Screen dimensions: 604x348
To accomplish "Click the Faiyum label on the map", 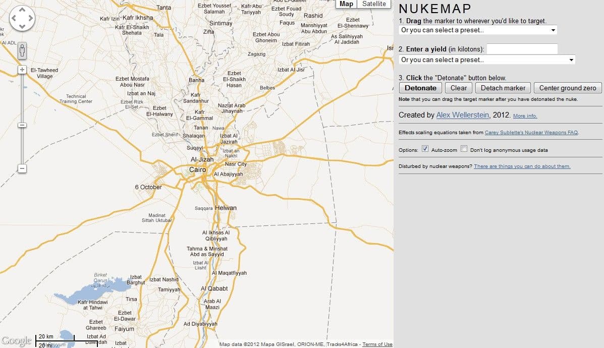I will point(124,329).
